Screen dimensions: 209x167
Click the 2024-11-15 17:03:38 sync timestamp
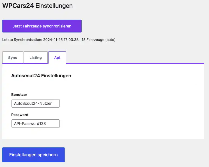click(x=61, y=40)
